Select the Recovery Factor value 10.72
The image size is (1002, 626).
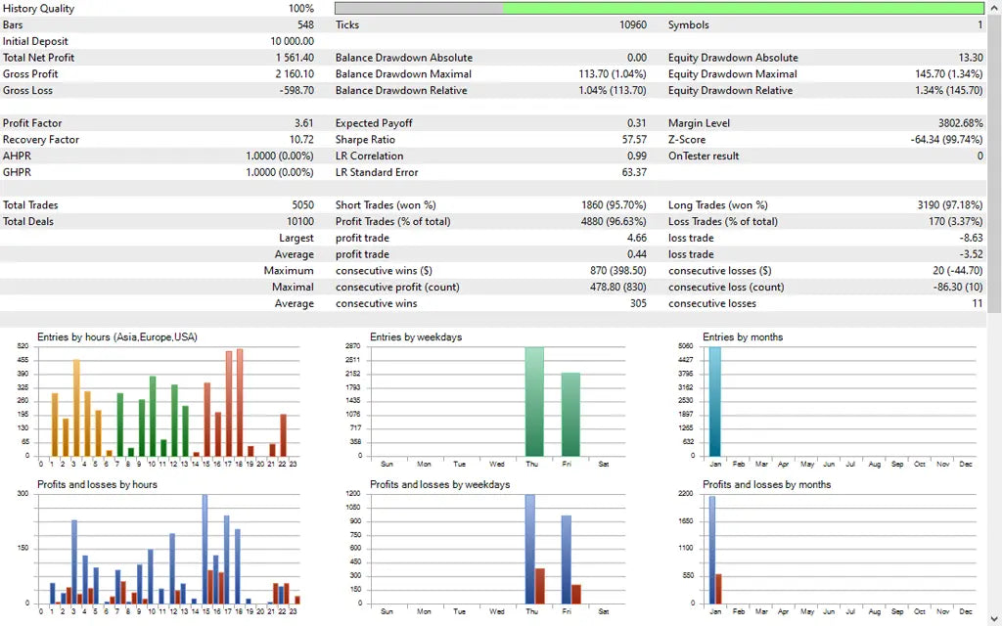(302, 140)
